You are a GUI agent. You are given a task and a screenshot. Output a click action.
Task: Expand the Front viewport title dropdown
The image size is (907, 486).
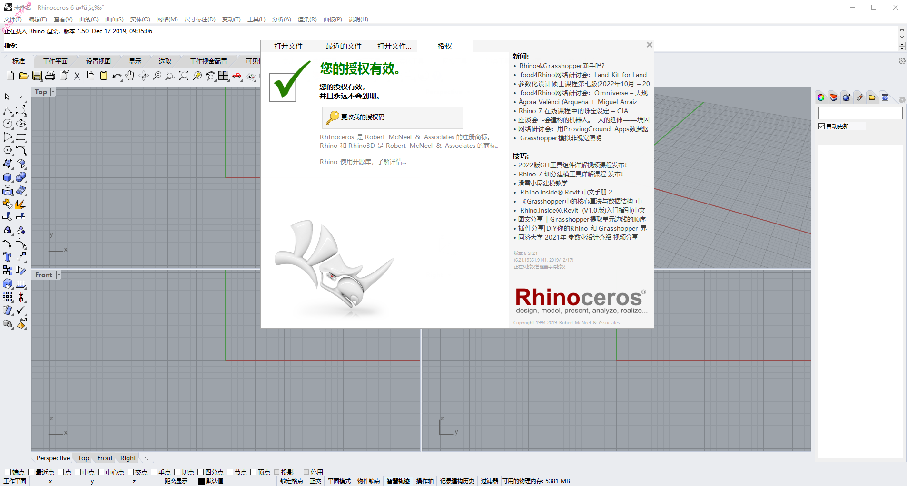click(x=59, y=275)
